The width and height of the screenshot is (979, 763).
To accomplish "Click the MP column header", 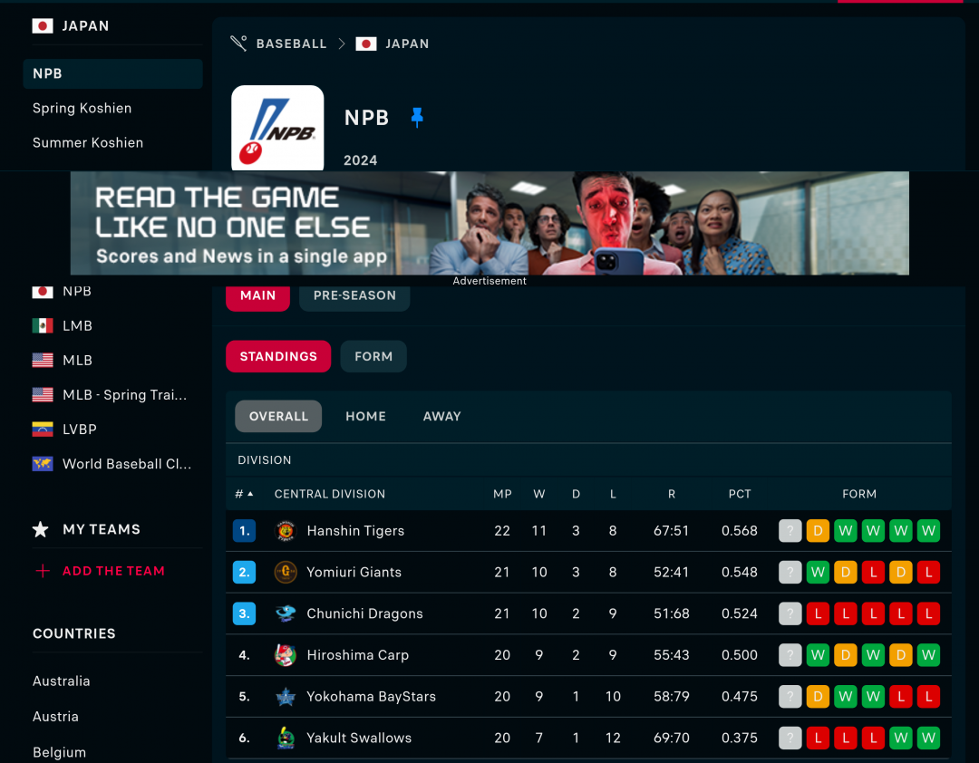I will point(502,494).
